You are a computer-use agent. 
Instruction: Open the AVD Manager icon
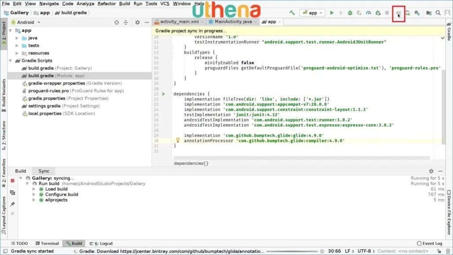(408, 13)
